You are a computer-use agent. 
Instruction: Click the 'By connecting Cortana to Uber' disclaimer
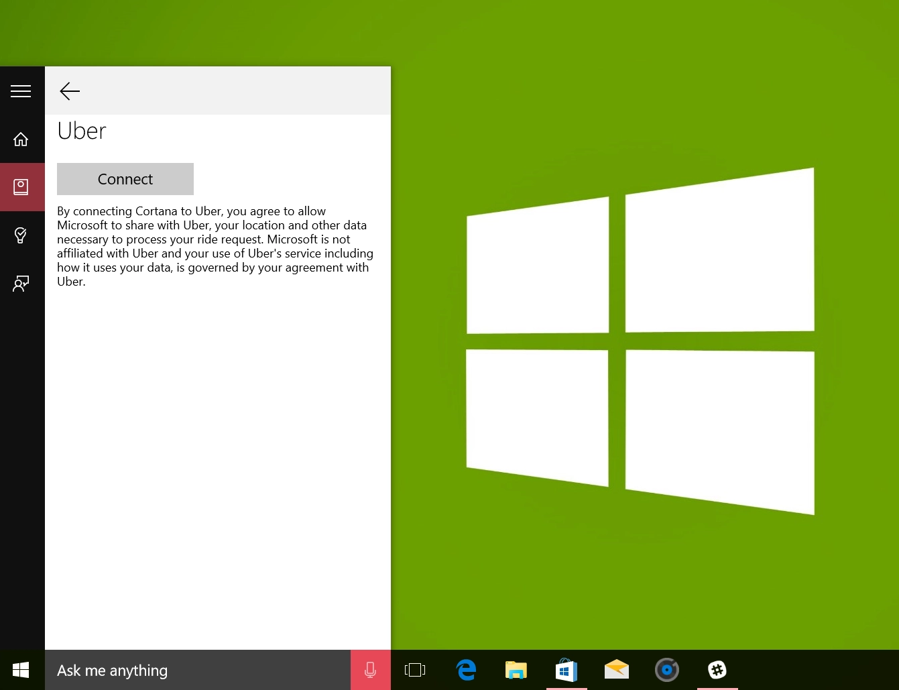[x=215, y=246]
